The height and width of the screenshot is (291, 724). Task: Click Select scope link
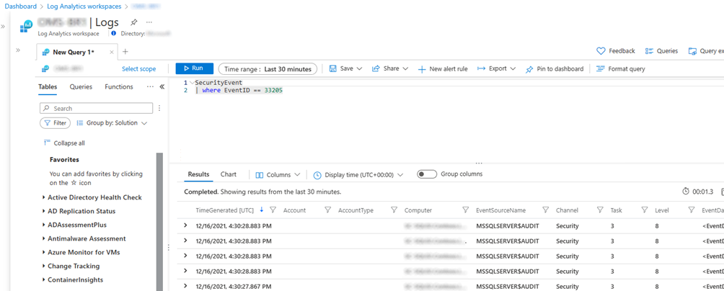139,68
